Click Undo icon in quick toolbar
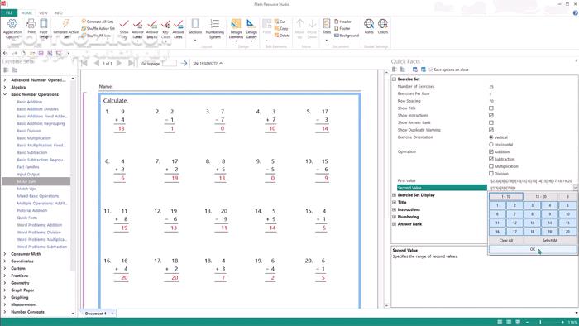Image resolution: width=579 pixels, height=326 pixels. [x=5, y=54]
